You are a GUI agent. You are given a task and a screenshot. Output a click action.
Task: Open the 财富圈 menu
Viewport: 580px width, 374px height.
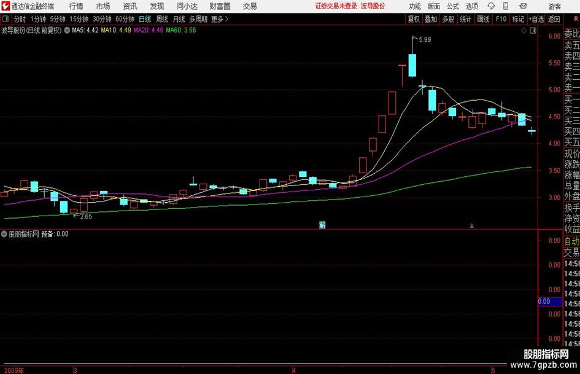coord(220,6)
